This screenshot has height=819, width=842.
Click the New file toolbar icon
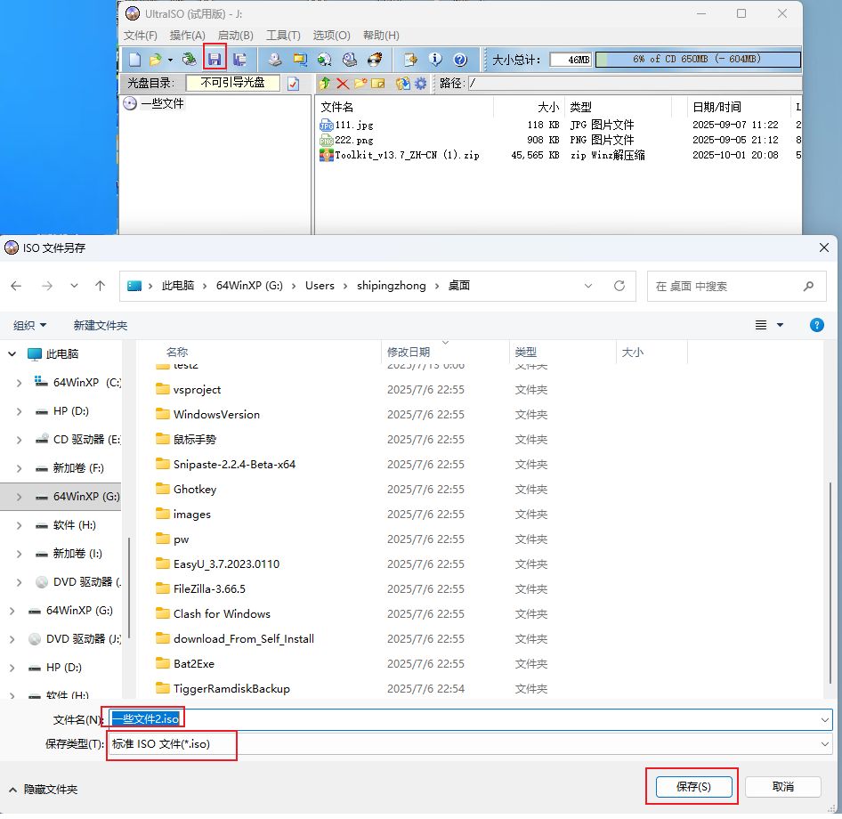tap(134, 60)
